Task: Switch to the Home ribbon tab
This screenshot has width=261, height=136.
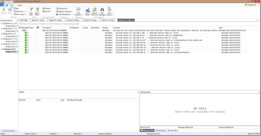Action: (12, 5)
